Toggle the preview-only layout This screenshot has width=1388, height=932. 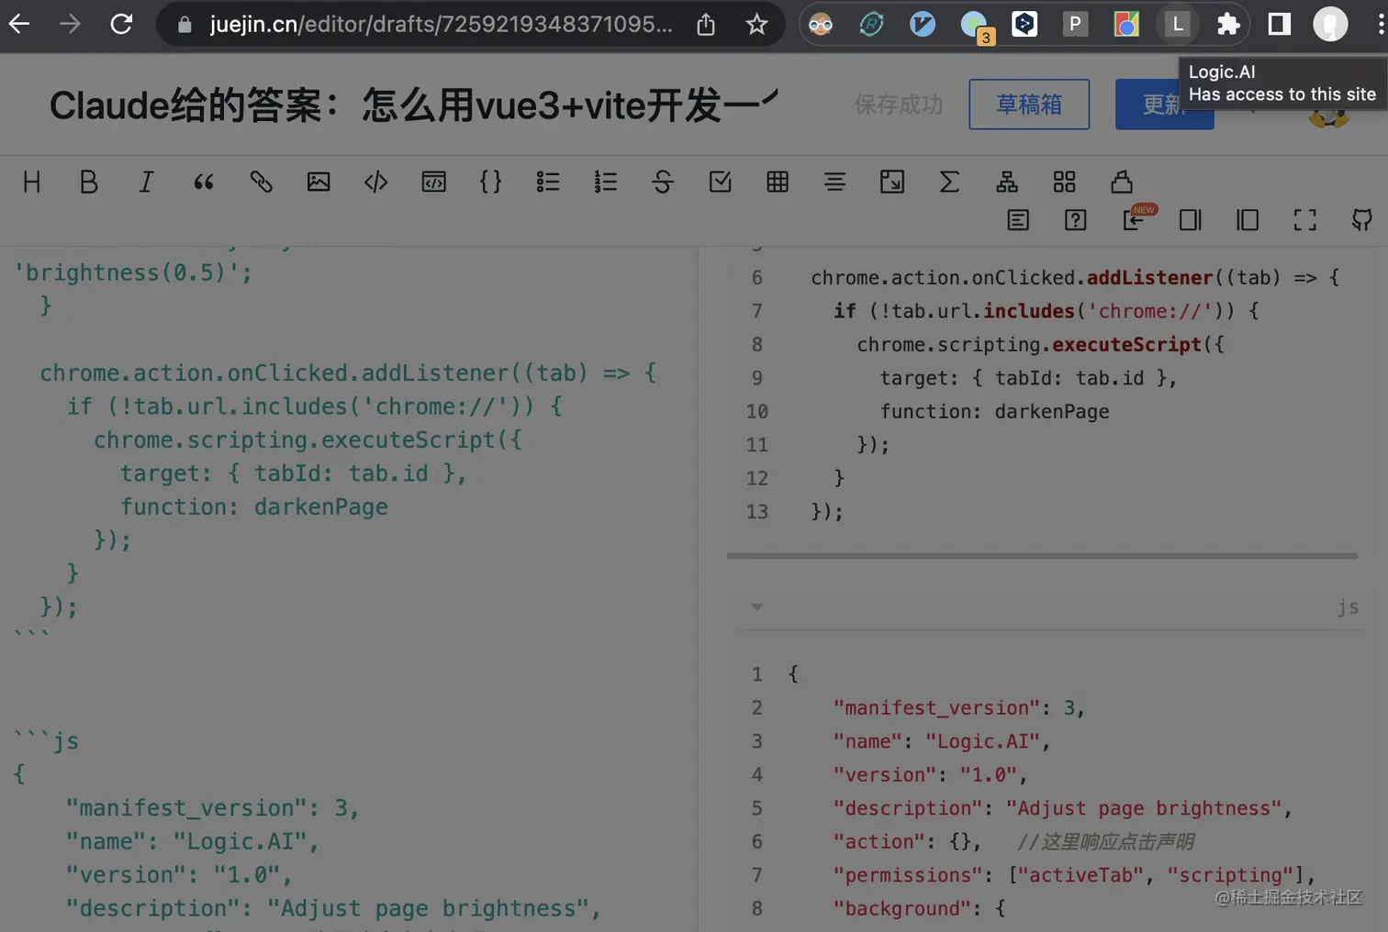[x=1248, y=220]
